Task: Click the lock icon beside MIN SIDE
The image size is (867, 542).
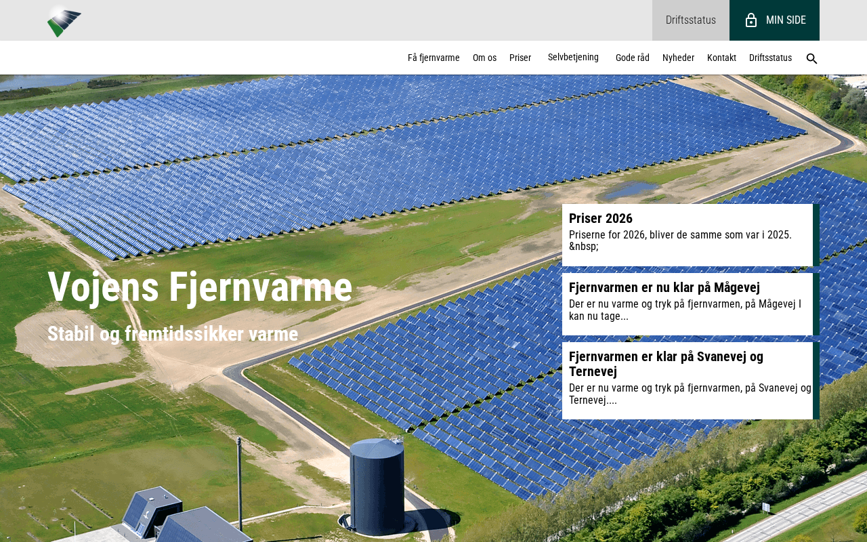Action: (x=751, y=20)
